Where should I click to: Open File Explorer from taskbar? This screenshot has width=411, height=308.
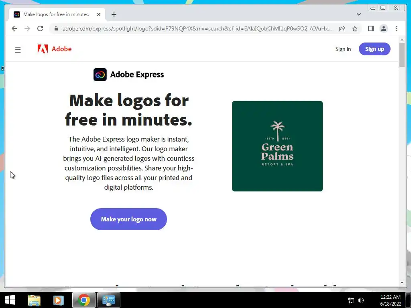(x=34, y=300)
